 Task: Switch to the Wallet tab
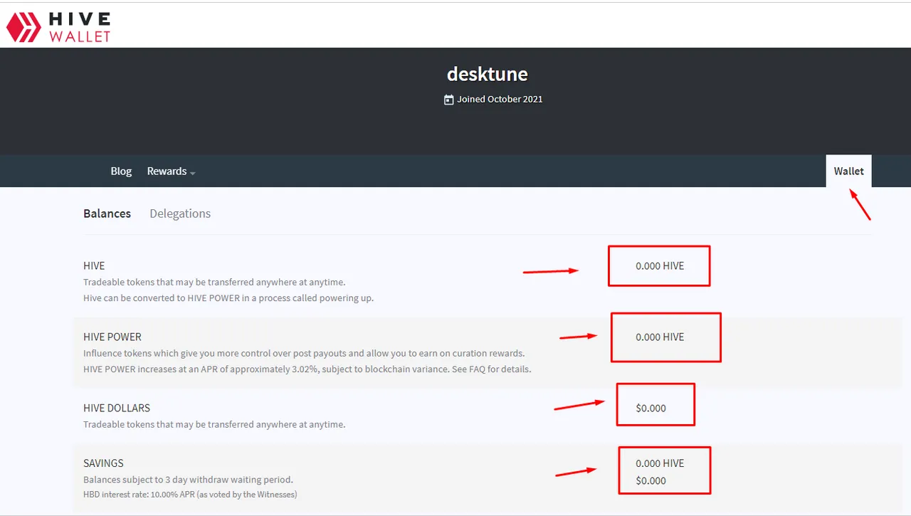click(848, 171)
